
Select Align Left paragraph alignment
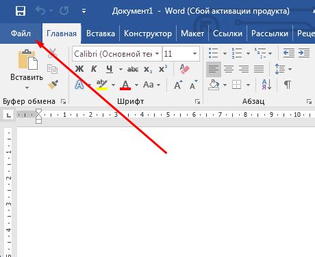[214, 69]
